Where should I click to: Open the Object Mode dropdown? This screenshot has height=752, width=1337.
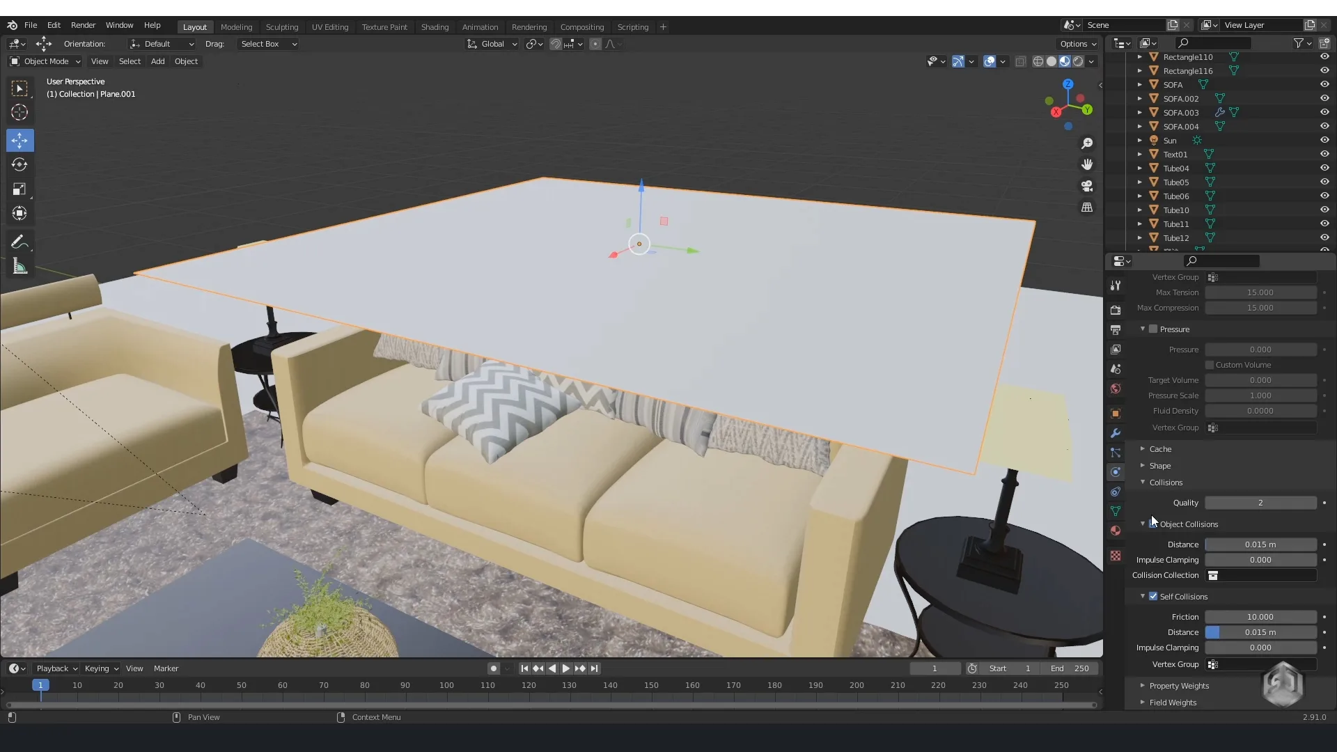pos(45,61)
